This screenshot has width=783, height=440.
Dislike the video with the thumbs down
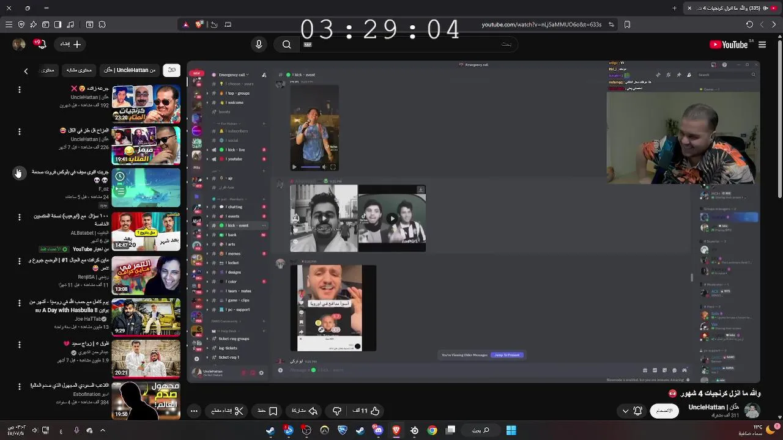(337, 411)
